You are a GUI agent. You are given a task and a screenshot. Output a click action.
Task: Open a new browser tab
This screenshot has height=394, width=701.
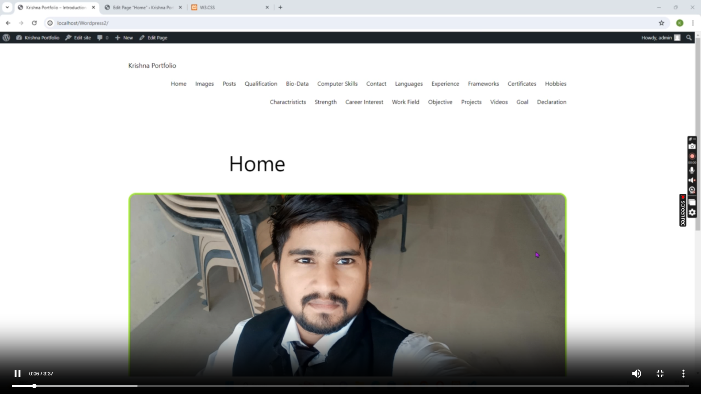(280, 7)
